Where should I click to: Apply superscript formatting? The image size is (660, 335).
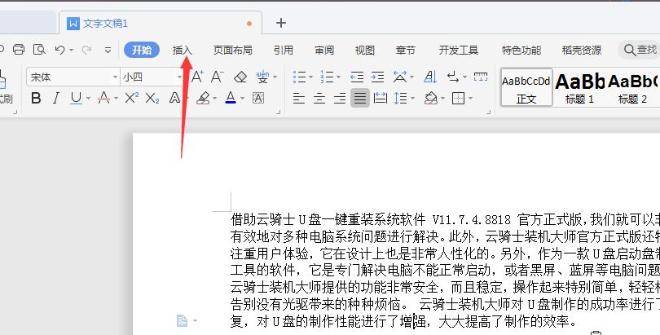(131, 99)
